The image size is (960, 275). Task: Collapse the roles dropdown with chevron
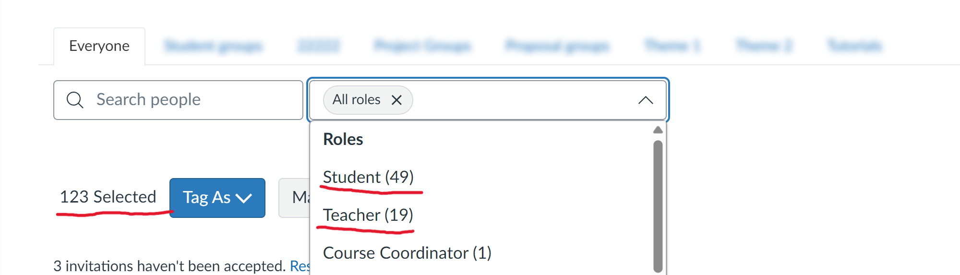646,100
